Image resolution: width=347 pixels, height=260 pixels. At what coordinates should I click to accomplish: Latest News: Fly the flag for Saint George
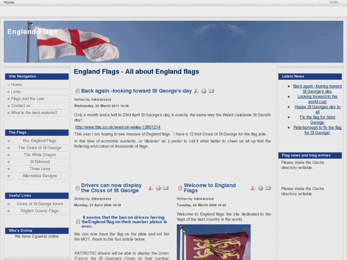(317, 120)
